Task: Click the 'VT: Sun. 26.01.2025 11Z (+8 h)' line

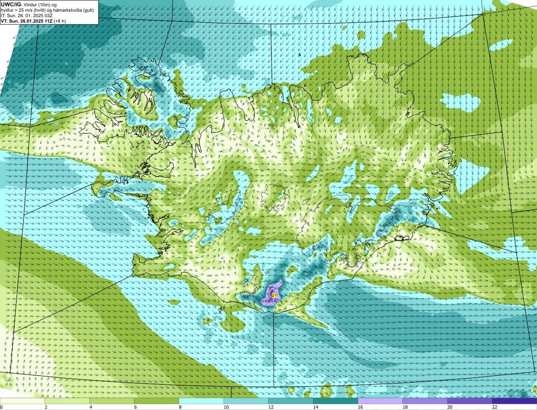Action: [x=33, y=21]
